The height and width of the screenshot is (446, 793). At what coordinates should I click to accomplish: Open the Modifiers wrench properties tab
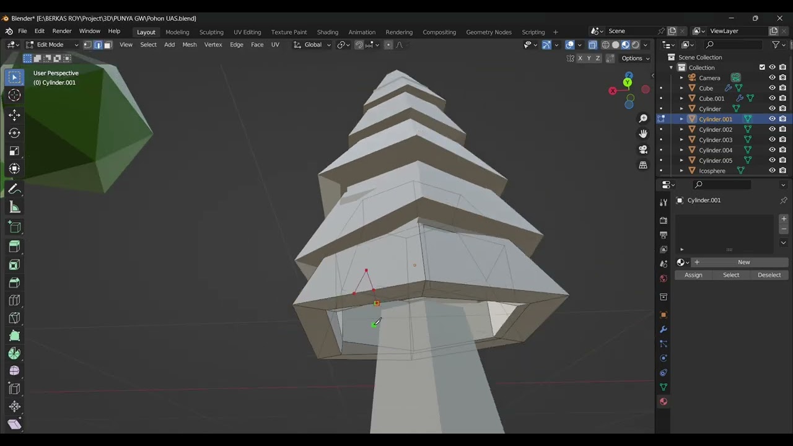pos(664,329)
